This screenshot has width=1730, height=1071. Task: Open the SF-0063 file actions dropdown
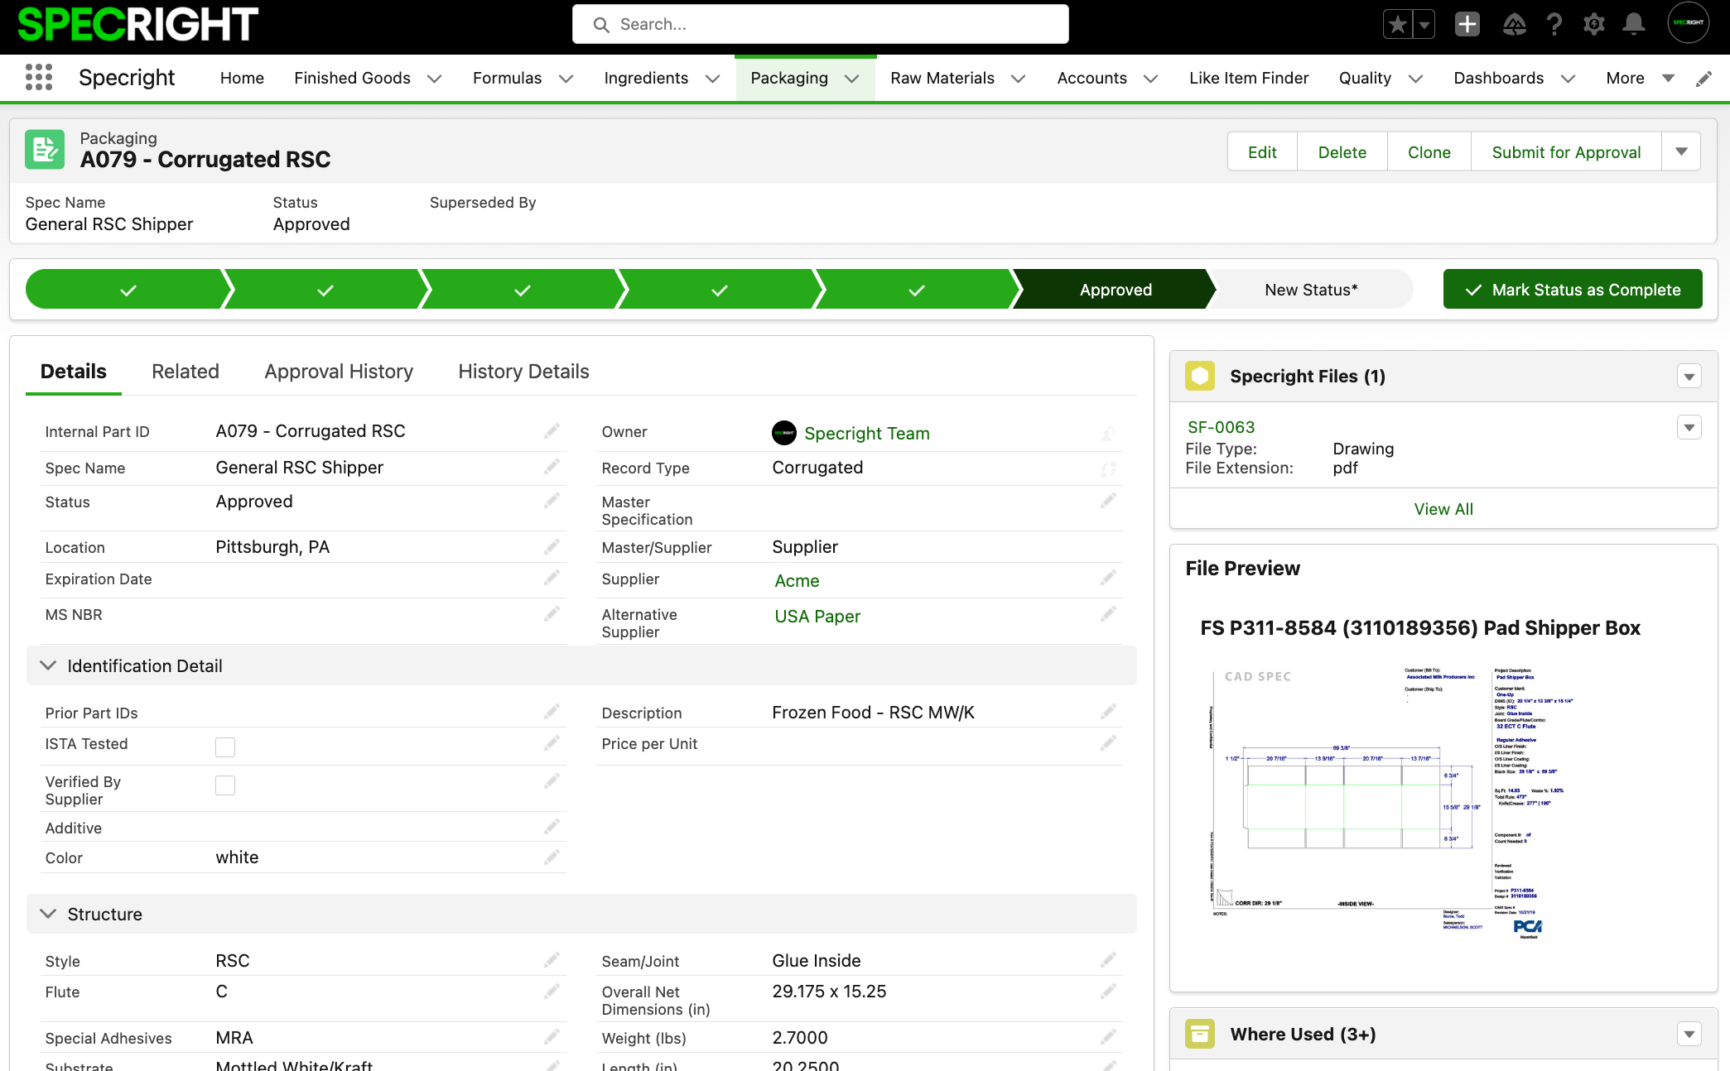click(x=1689, y=427)
